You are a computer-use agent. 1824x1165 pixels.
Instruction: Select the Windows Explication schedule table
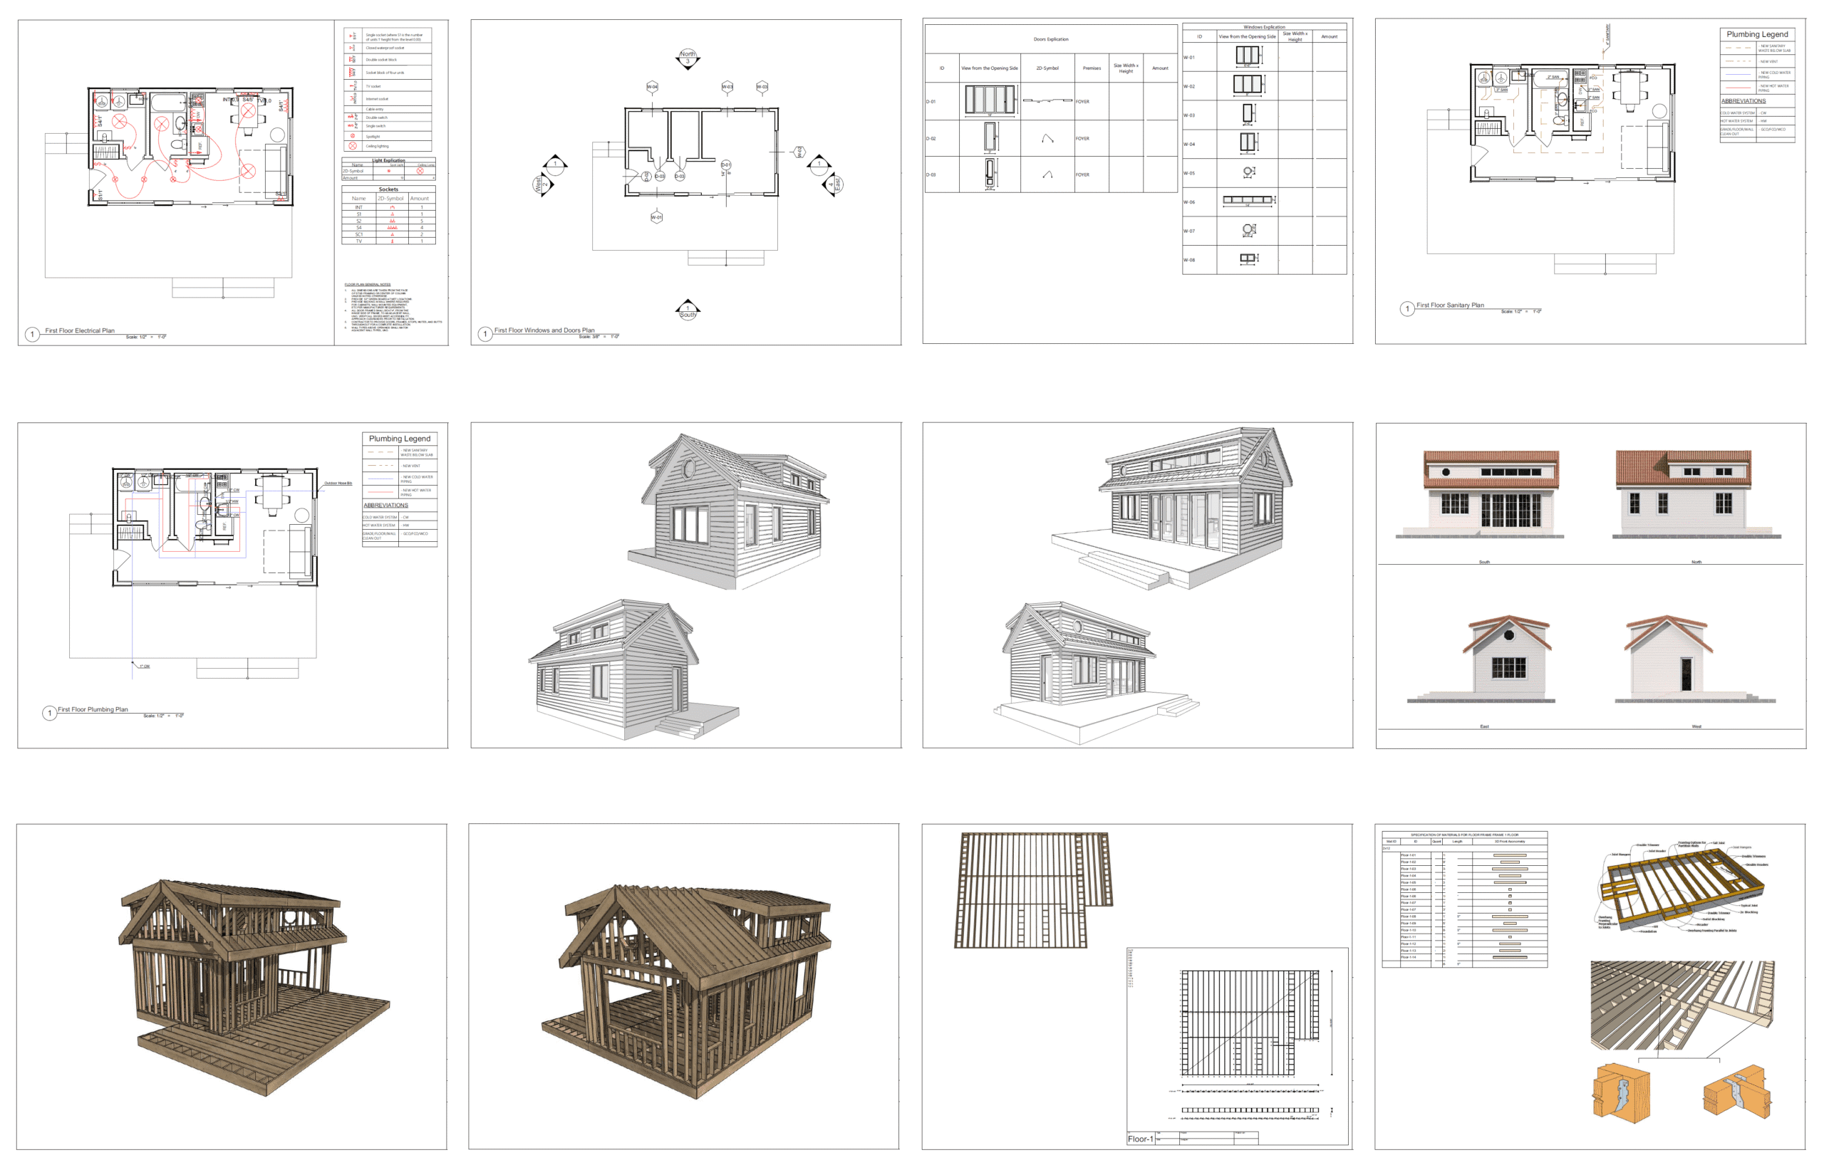pyautogui.click(x=1264, y=149)
